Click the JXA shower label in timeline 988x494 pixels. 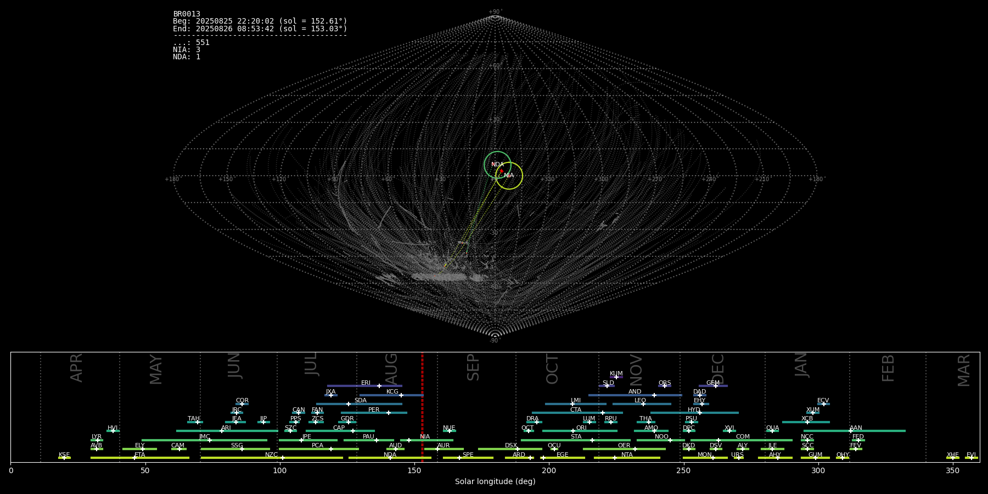[330, 392]
